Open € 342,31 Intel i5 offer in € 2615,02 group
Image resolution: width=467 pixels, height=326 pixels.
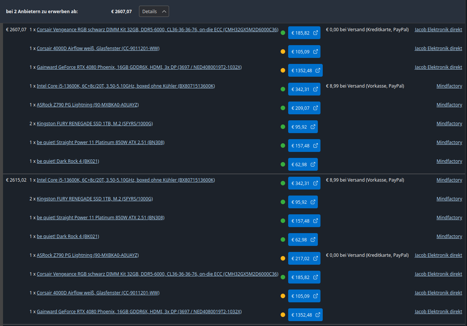[x=304, y=183]
